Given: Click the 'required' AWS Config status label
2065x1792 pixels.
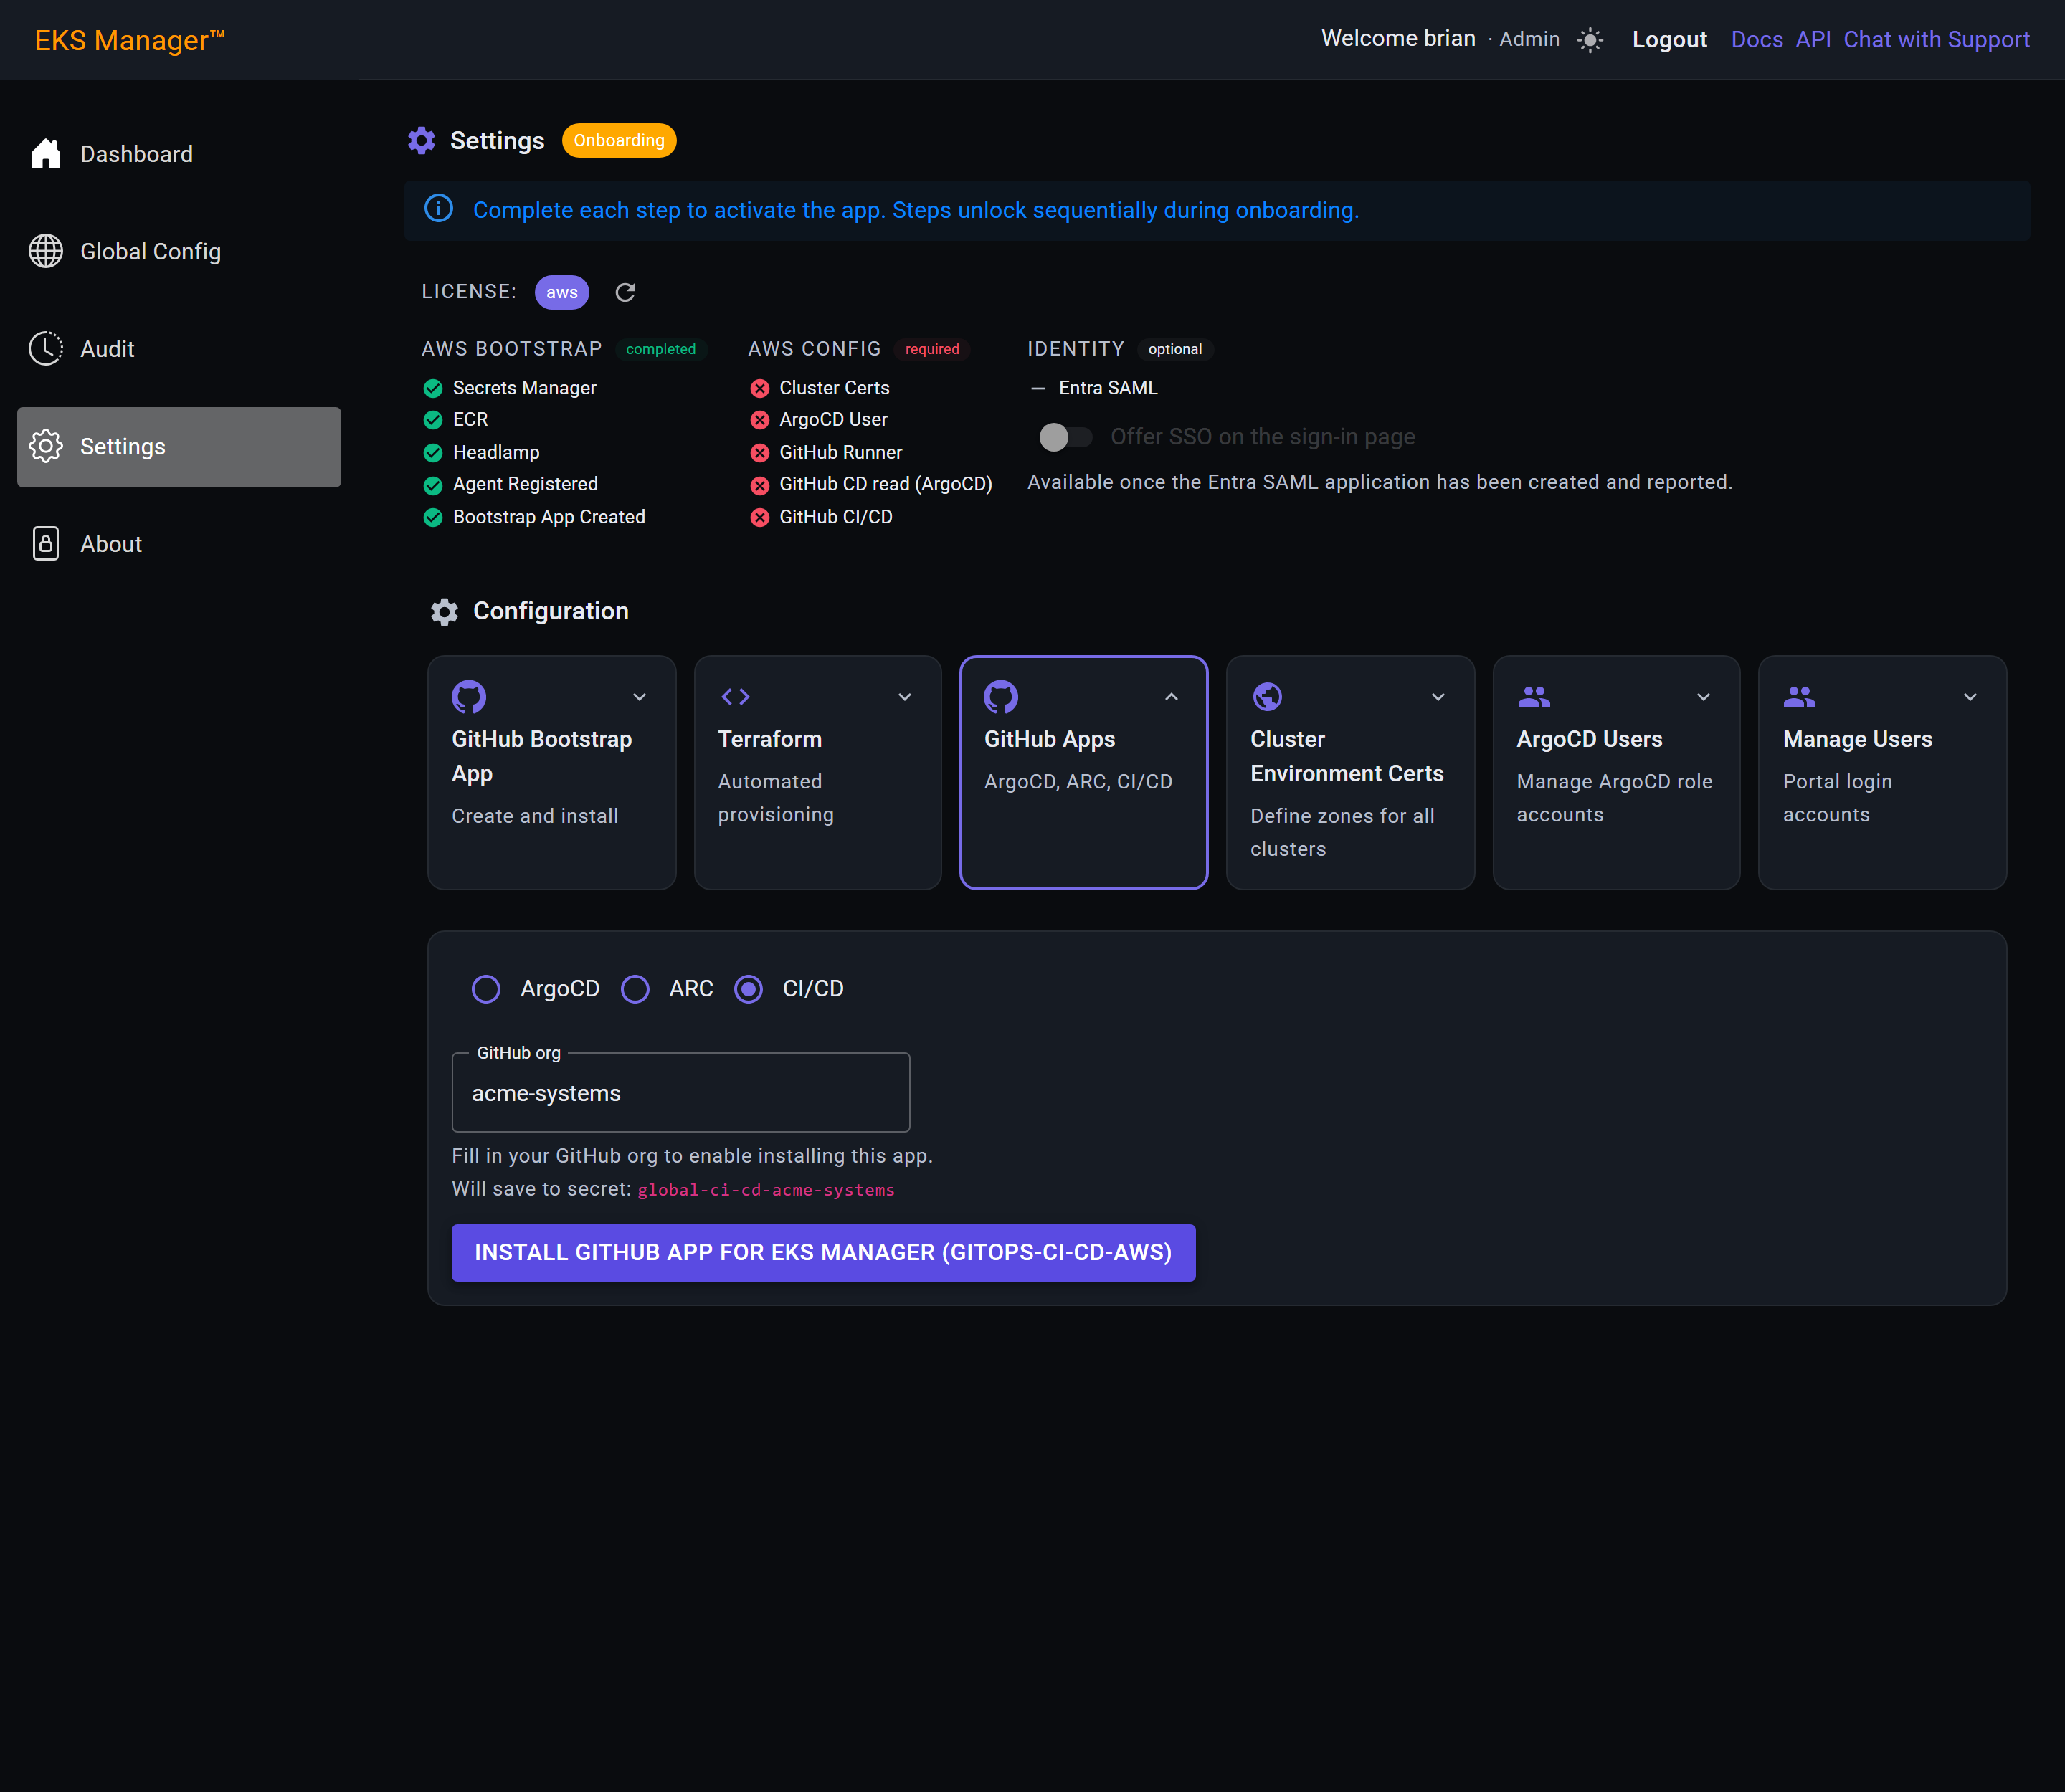Looking at the screenshot, I should pyautogui.click(x=932, y=349).
